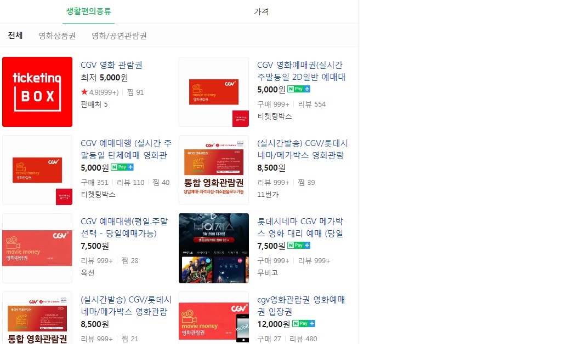Viewport: 585px width, 344px height.
Task: Click N Pay badge on 12,000원 item
Action: click(304, 324)
